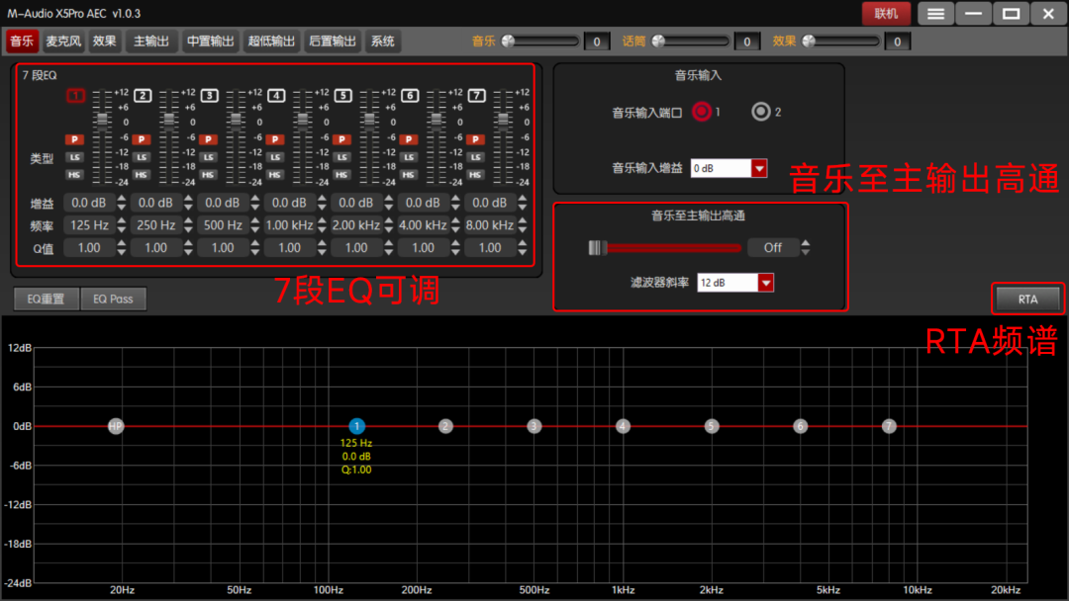Click band 7 frequency field 8.00 kHz
1069x601 pixels.
(490, 225)
